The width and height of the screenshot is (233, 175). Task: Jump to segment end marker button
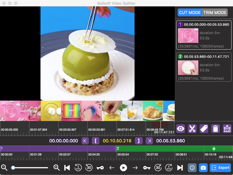[149, 141]
